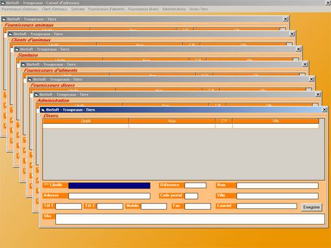Image resolution: width=331 pixels, height=248 pixels.
Task: Click the Obs notes text area
Action: [190, 219]
